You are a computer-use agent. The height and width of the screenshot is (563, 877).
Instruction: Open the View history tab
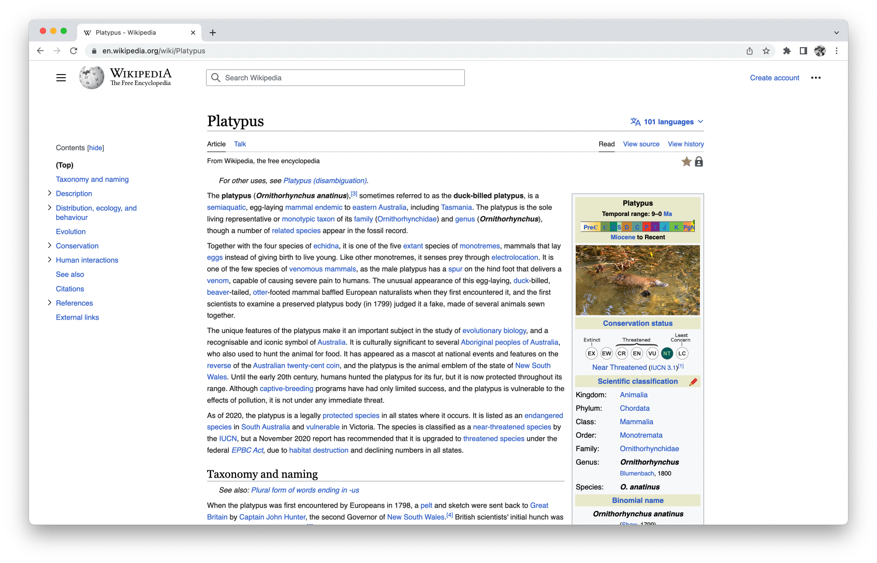[x=685, y=144]
